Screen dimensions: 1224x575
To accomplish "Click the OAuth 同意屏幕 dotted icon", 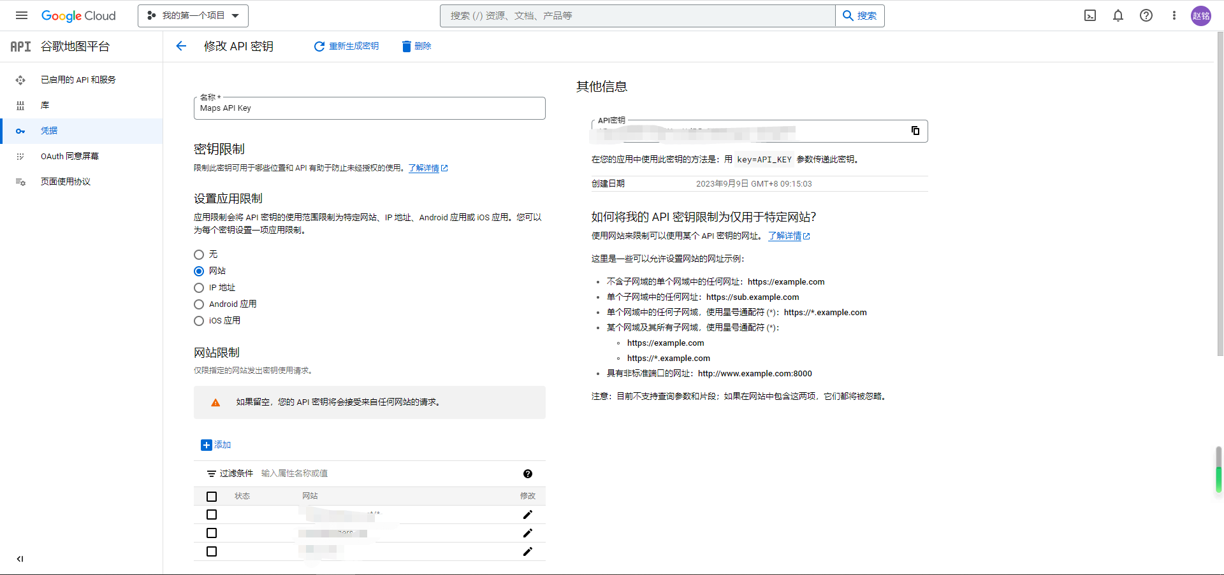I will coord(20,156).
